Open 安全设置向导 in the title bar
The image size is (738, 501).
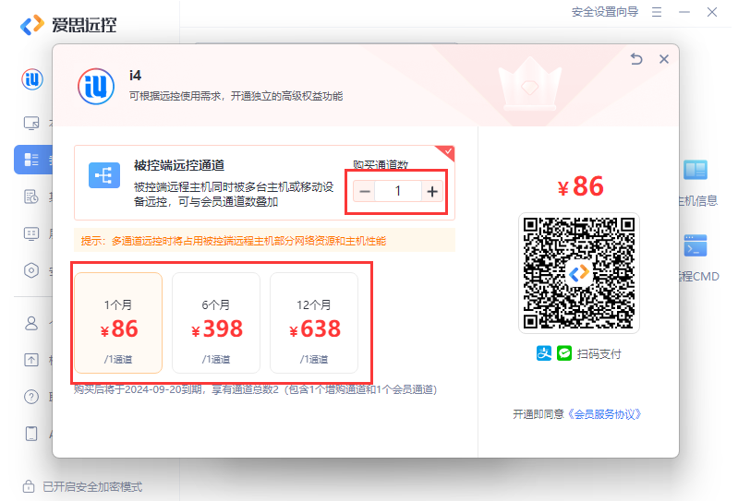pos(604,12)
